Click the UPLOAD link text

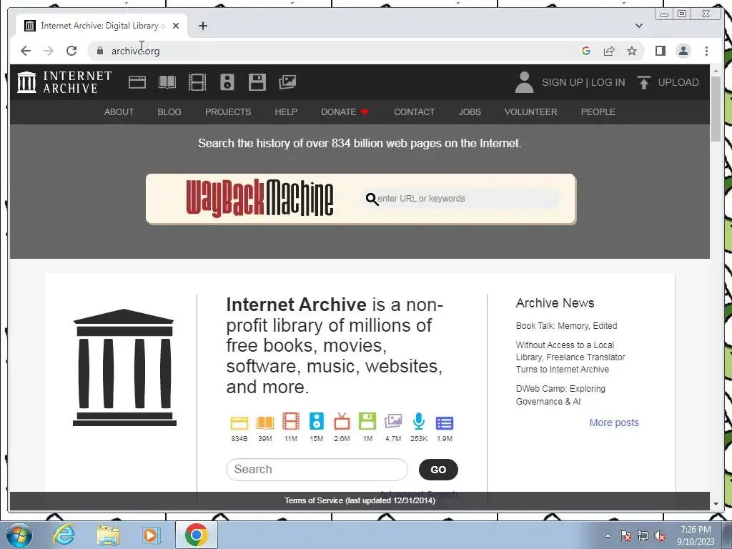pyautogui.click(x=678, y=82)
